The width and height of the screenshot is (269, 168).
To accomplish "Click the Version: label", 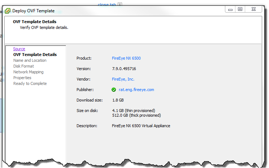I will point(83,69).
